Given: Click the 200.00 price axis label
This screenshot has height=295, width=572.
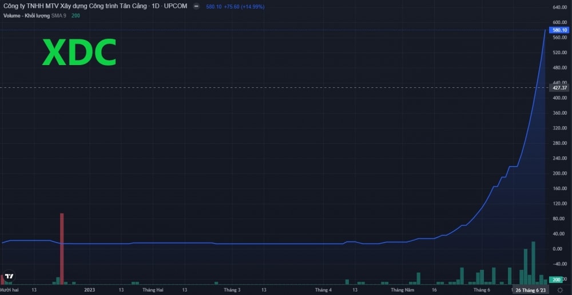Looking at the screenshot, I should (559, 173).
